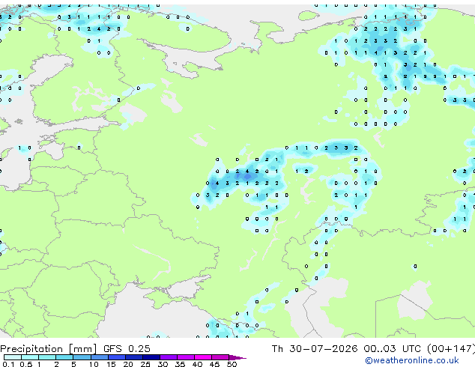Click the legend scale label "50"
The image size is (475, 367).
point(232,364)
